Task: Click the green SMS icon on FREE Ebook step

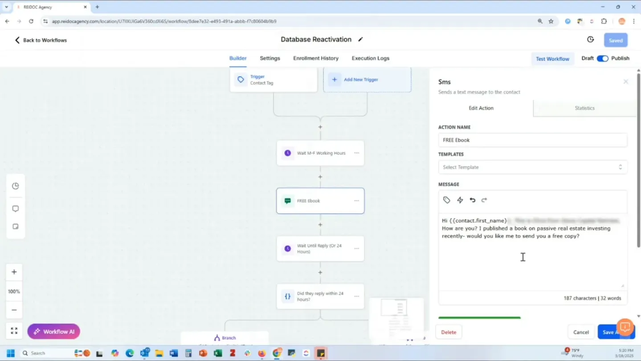Action: [288, 201]
